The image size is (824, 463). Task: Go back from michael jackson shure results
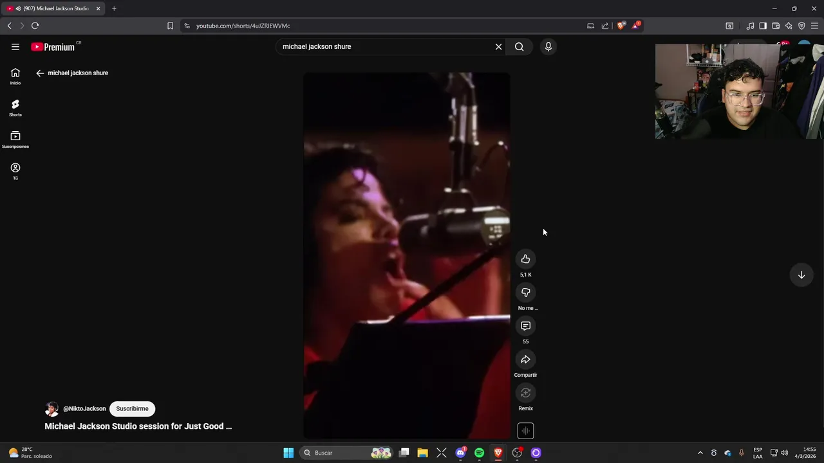tap(40, 73)
